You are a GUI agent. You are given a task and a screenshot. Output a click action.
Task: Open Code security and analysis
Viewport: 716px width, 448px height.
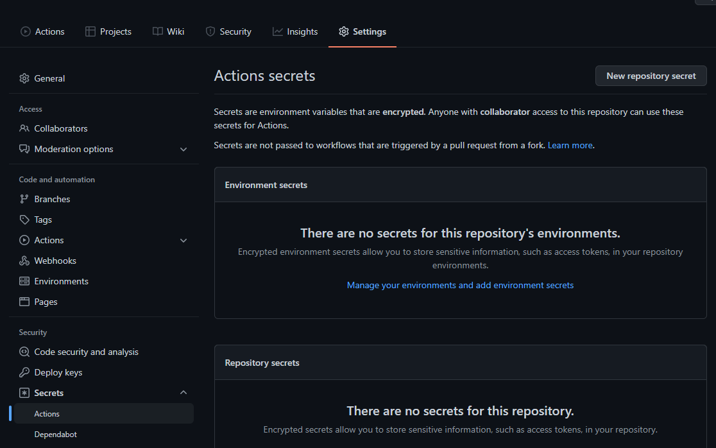click(104, 352)
